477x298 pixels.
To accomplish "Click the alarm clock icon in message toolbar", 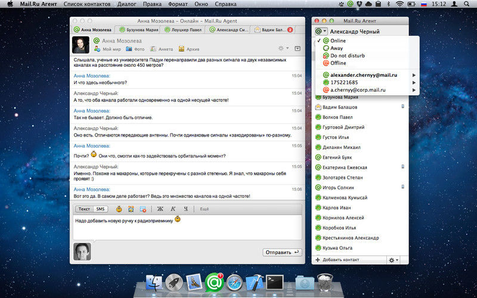I will click(131, 209).
